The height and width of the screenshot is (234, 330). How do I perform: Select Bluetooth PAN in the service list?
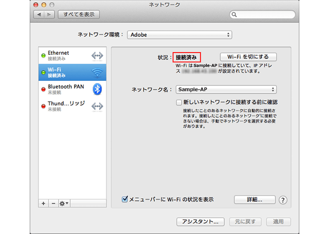coord(65,89)
